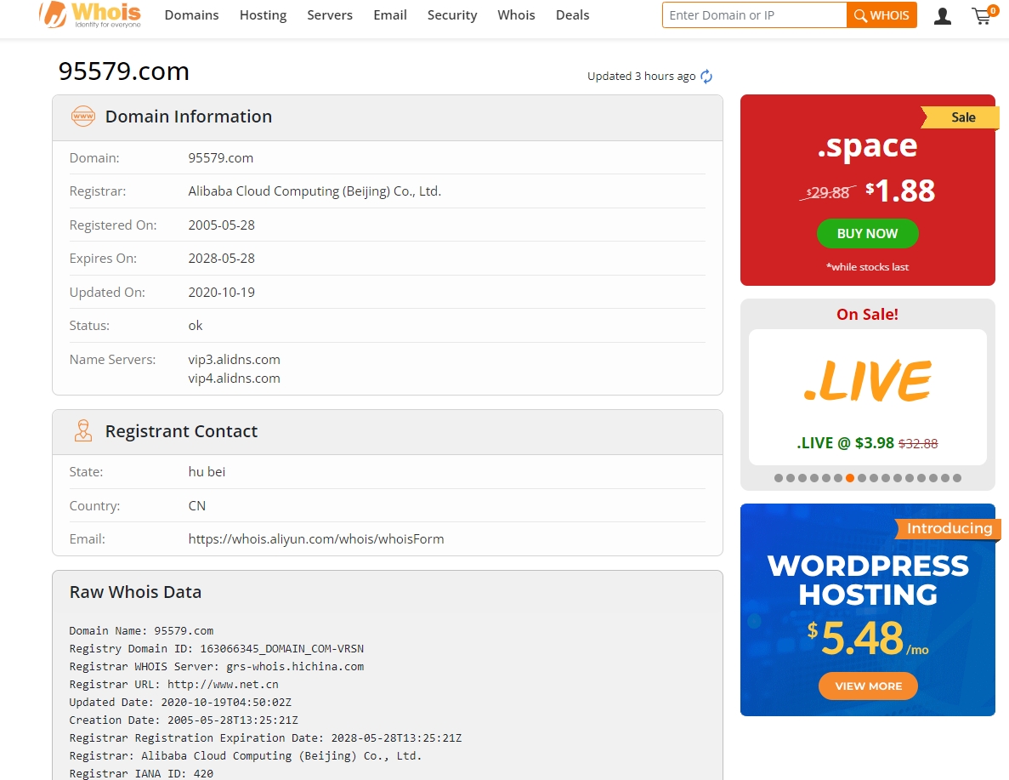Click the WWW Domain Information icon
Image resolution: width=1009 pixels, height=780 pixels.
pos(83,117)
